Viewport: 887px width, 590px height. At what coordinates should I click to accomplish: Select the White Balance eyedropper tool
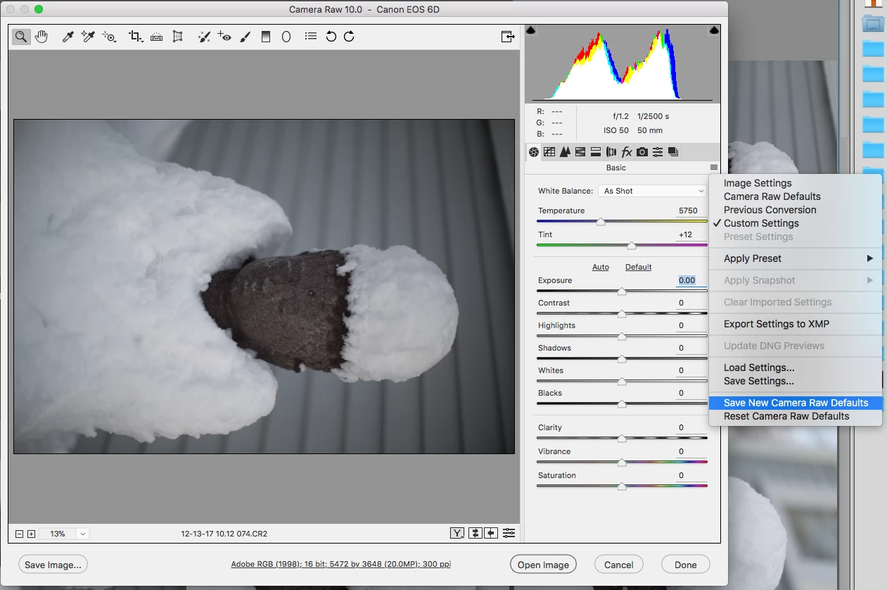click(x=68, y=37)
